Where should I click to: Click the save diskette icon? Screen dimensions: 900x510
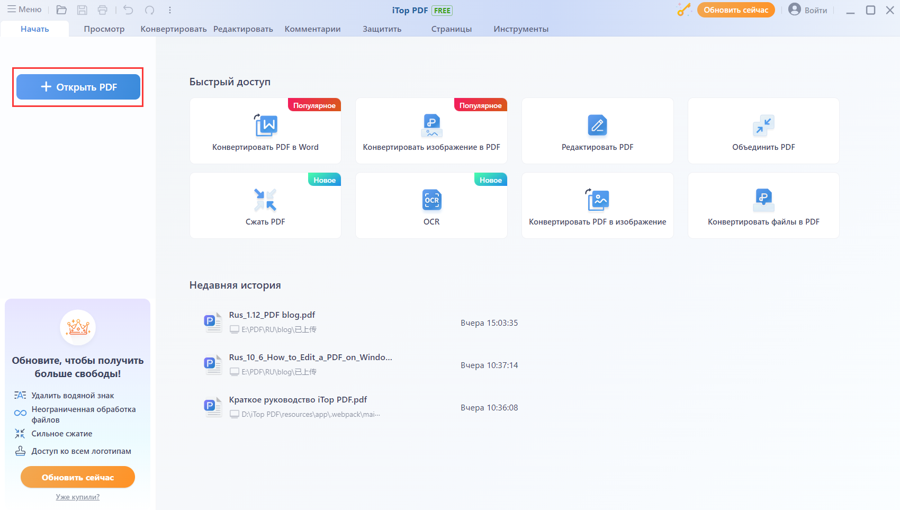82,10
